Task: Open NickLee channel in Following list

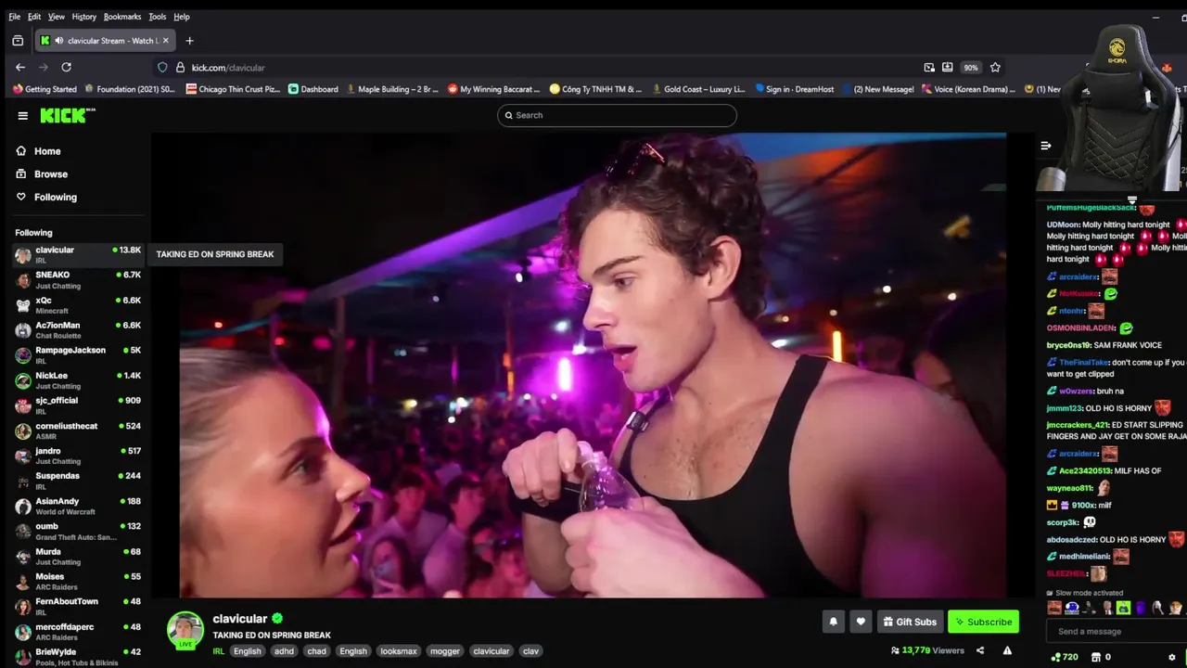Action: (78, 380)
